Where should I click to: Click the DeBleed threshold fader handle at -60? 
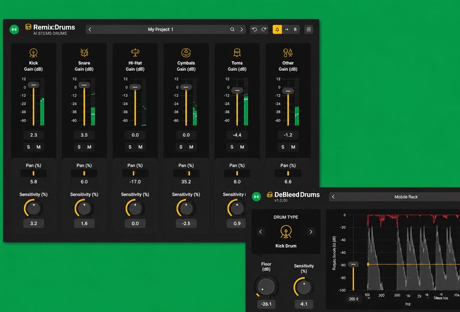pyautogui.click(x=353, y=264)
